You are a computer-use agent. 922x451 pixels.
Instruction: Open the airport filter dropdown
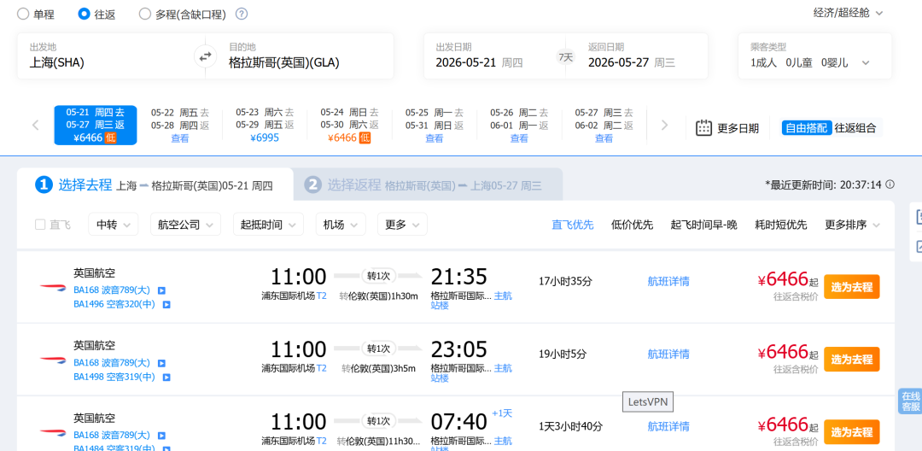pos(341,225)
